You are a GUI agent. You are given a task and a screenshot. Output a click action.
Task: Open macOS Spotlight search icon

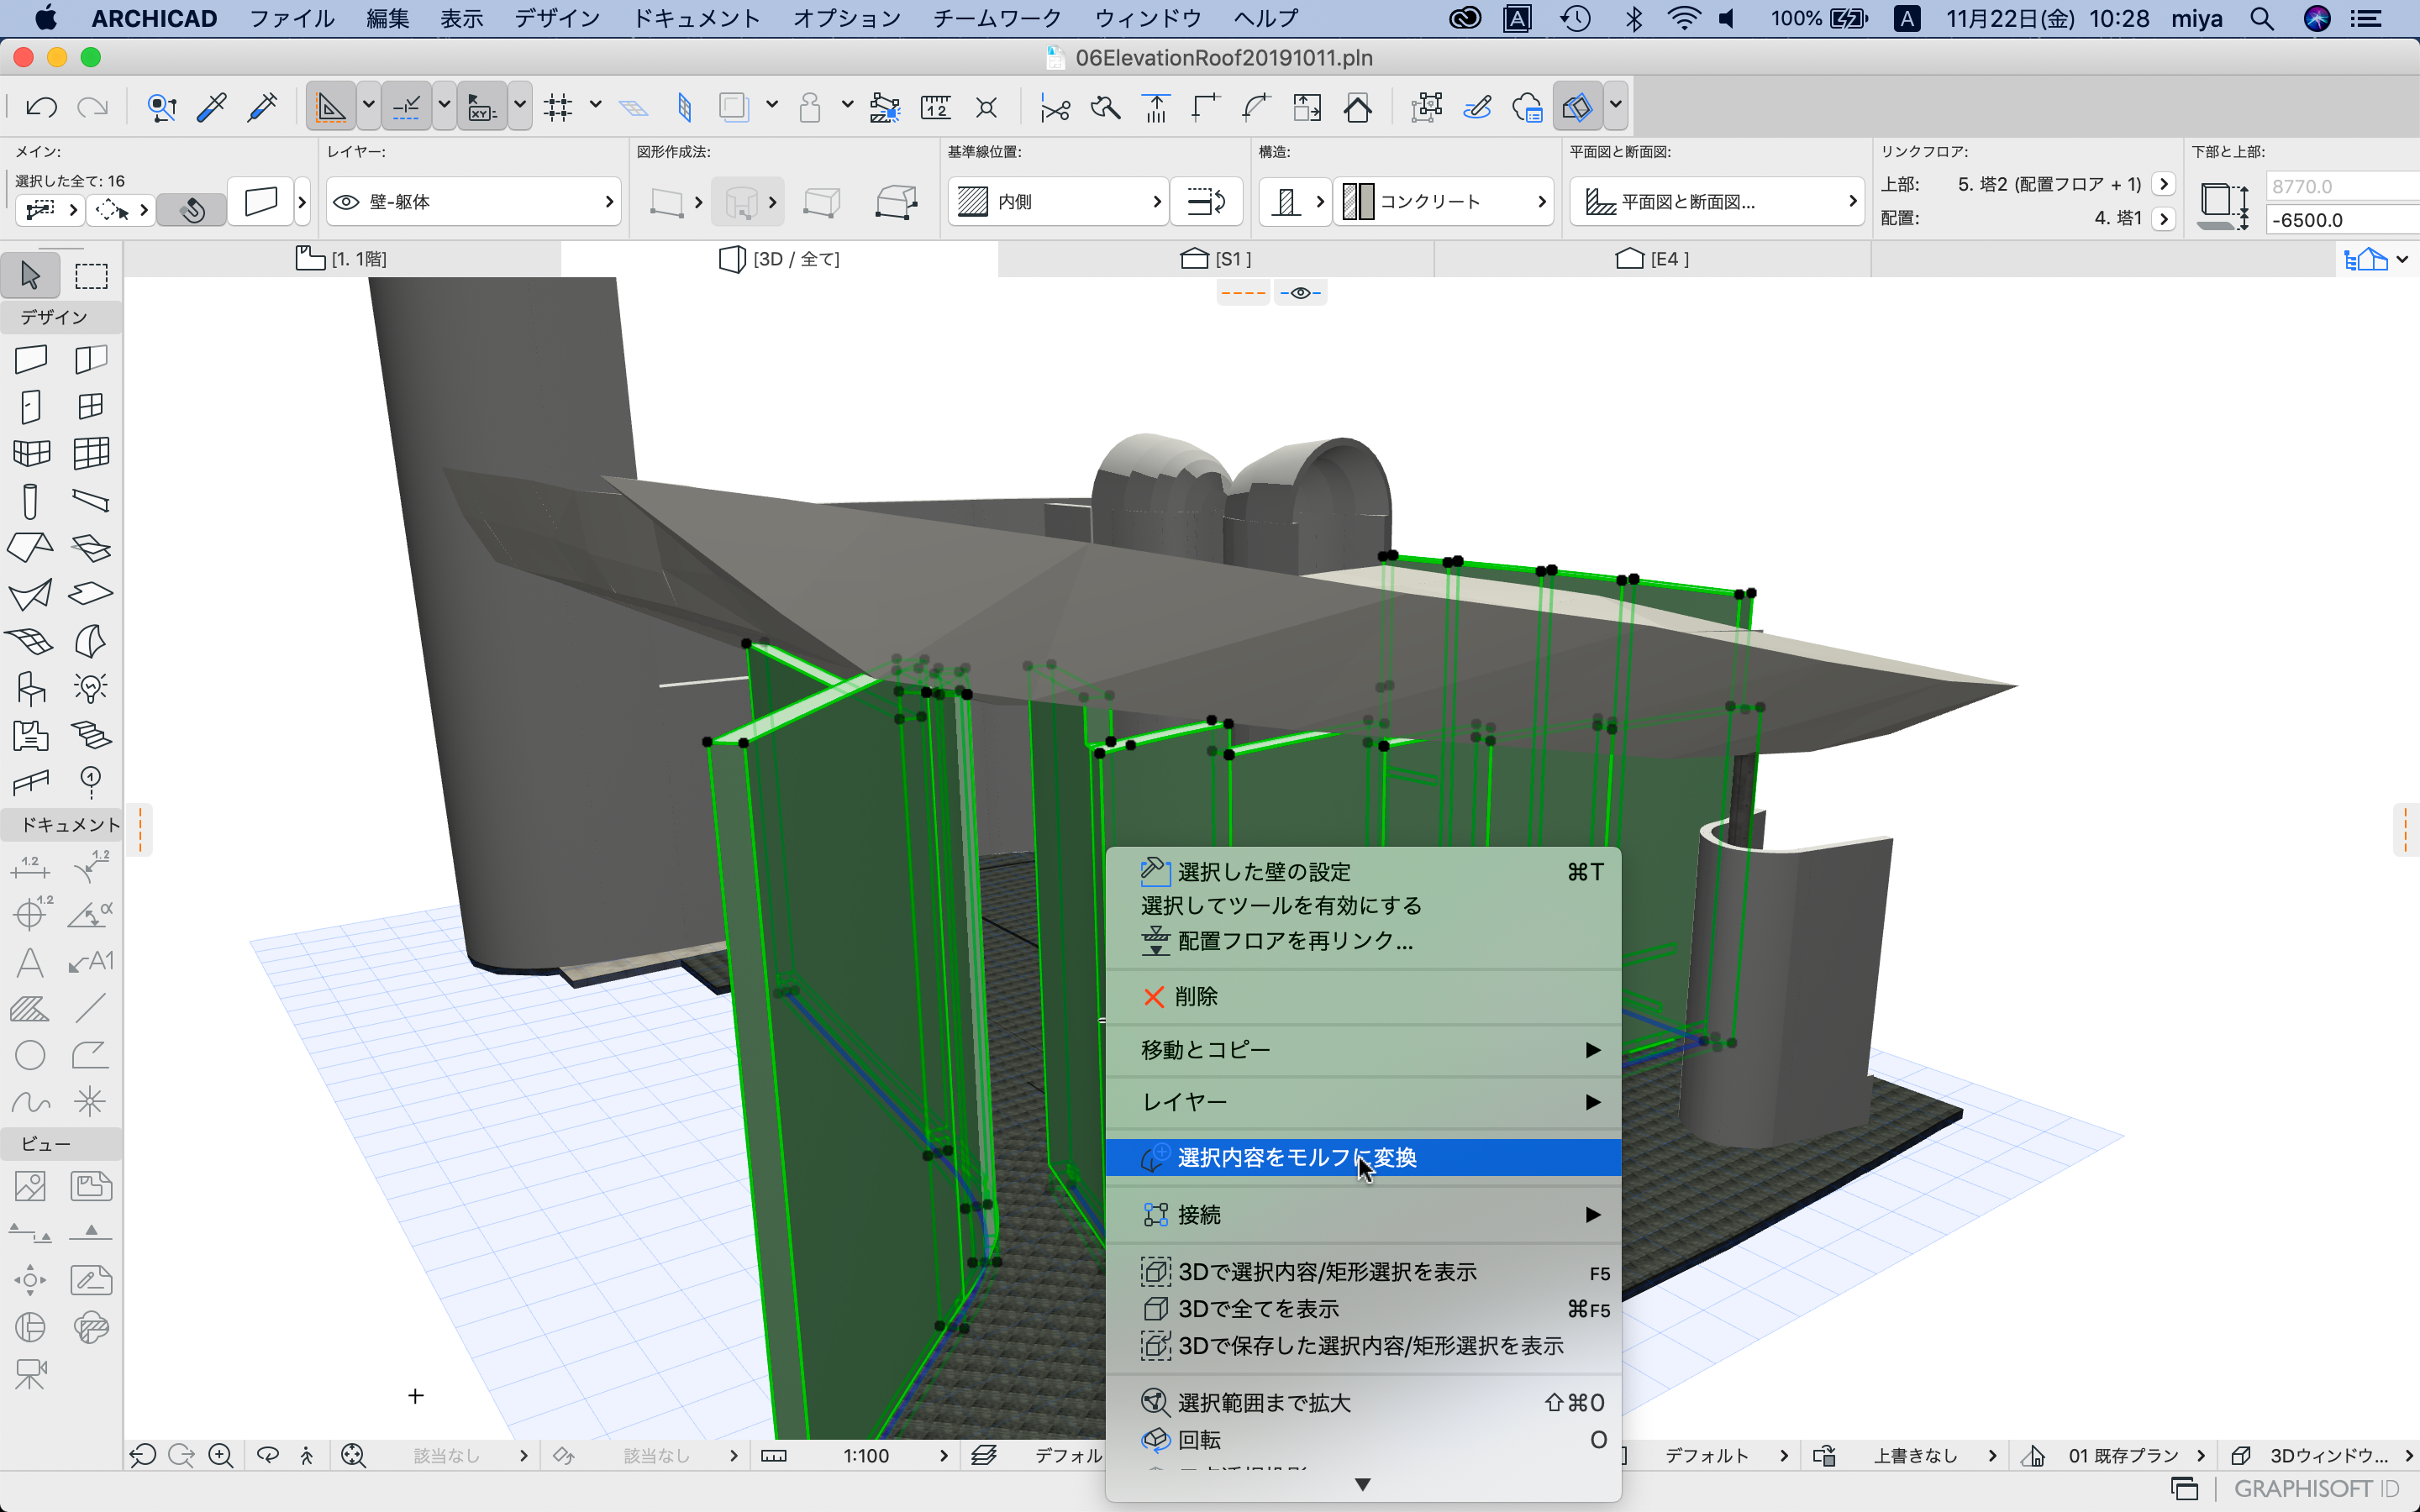(x=2262, y=18)
